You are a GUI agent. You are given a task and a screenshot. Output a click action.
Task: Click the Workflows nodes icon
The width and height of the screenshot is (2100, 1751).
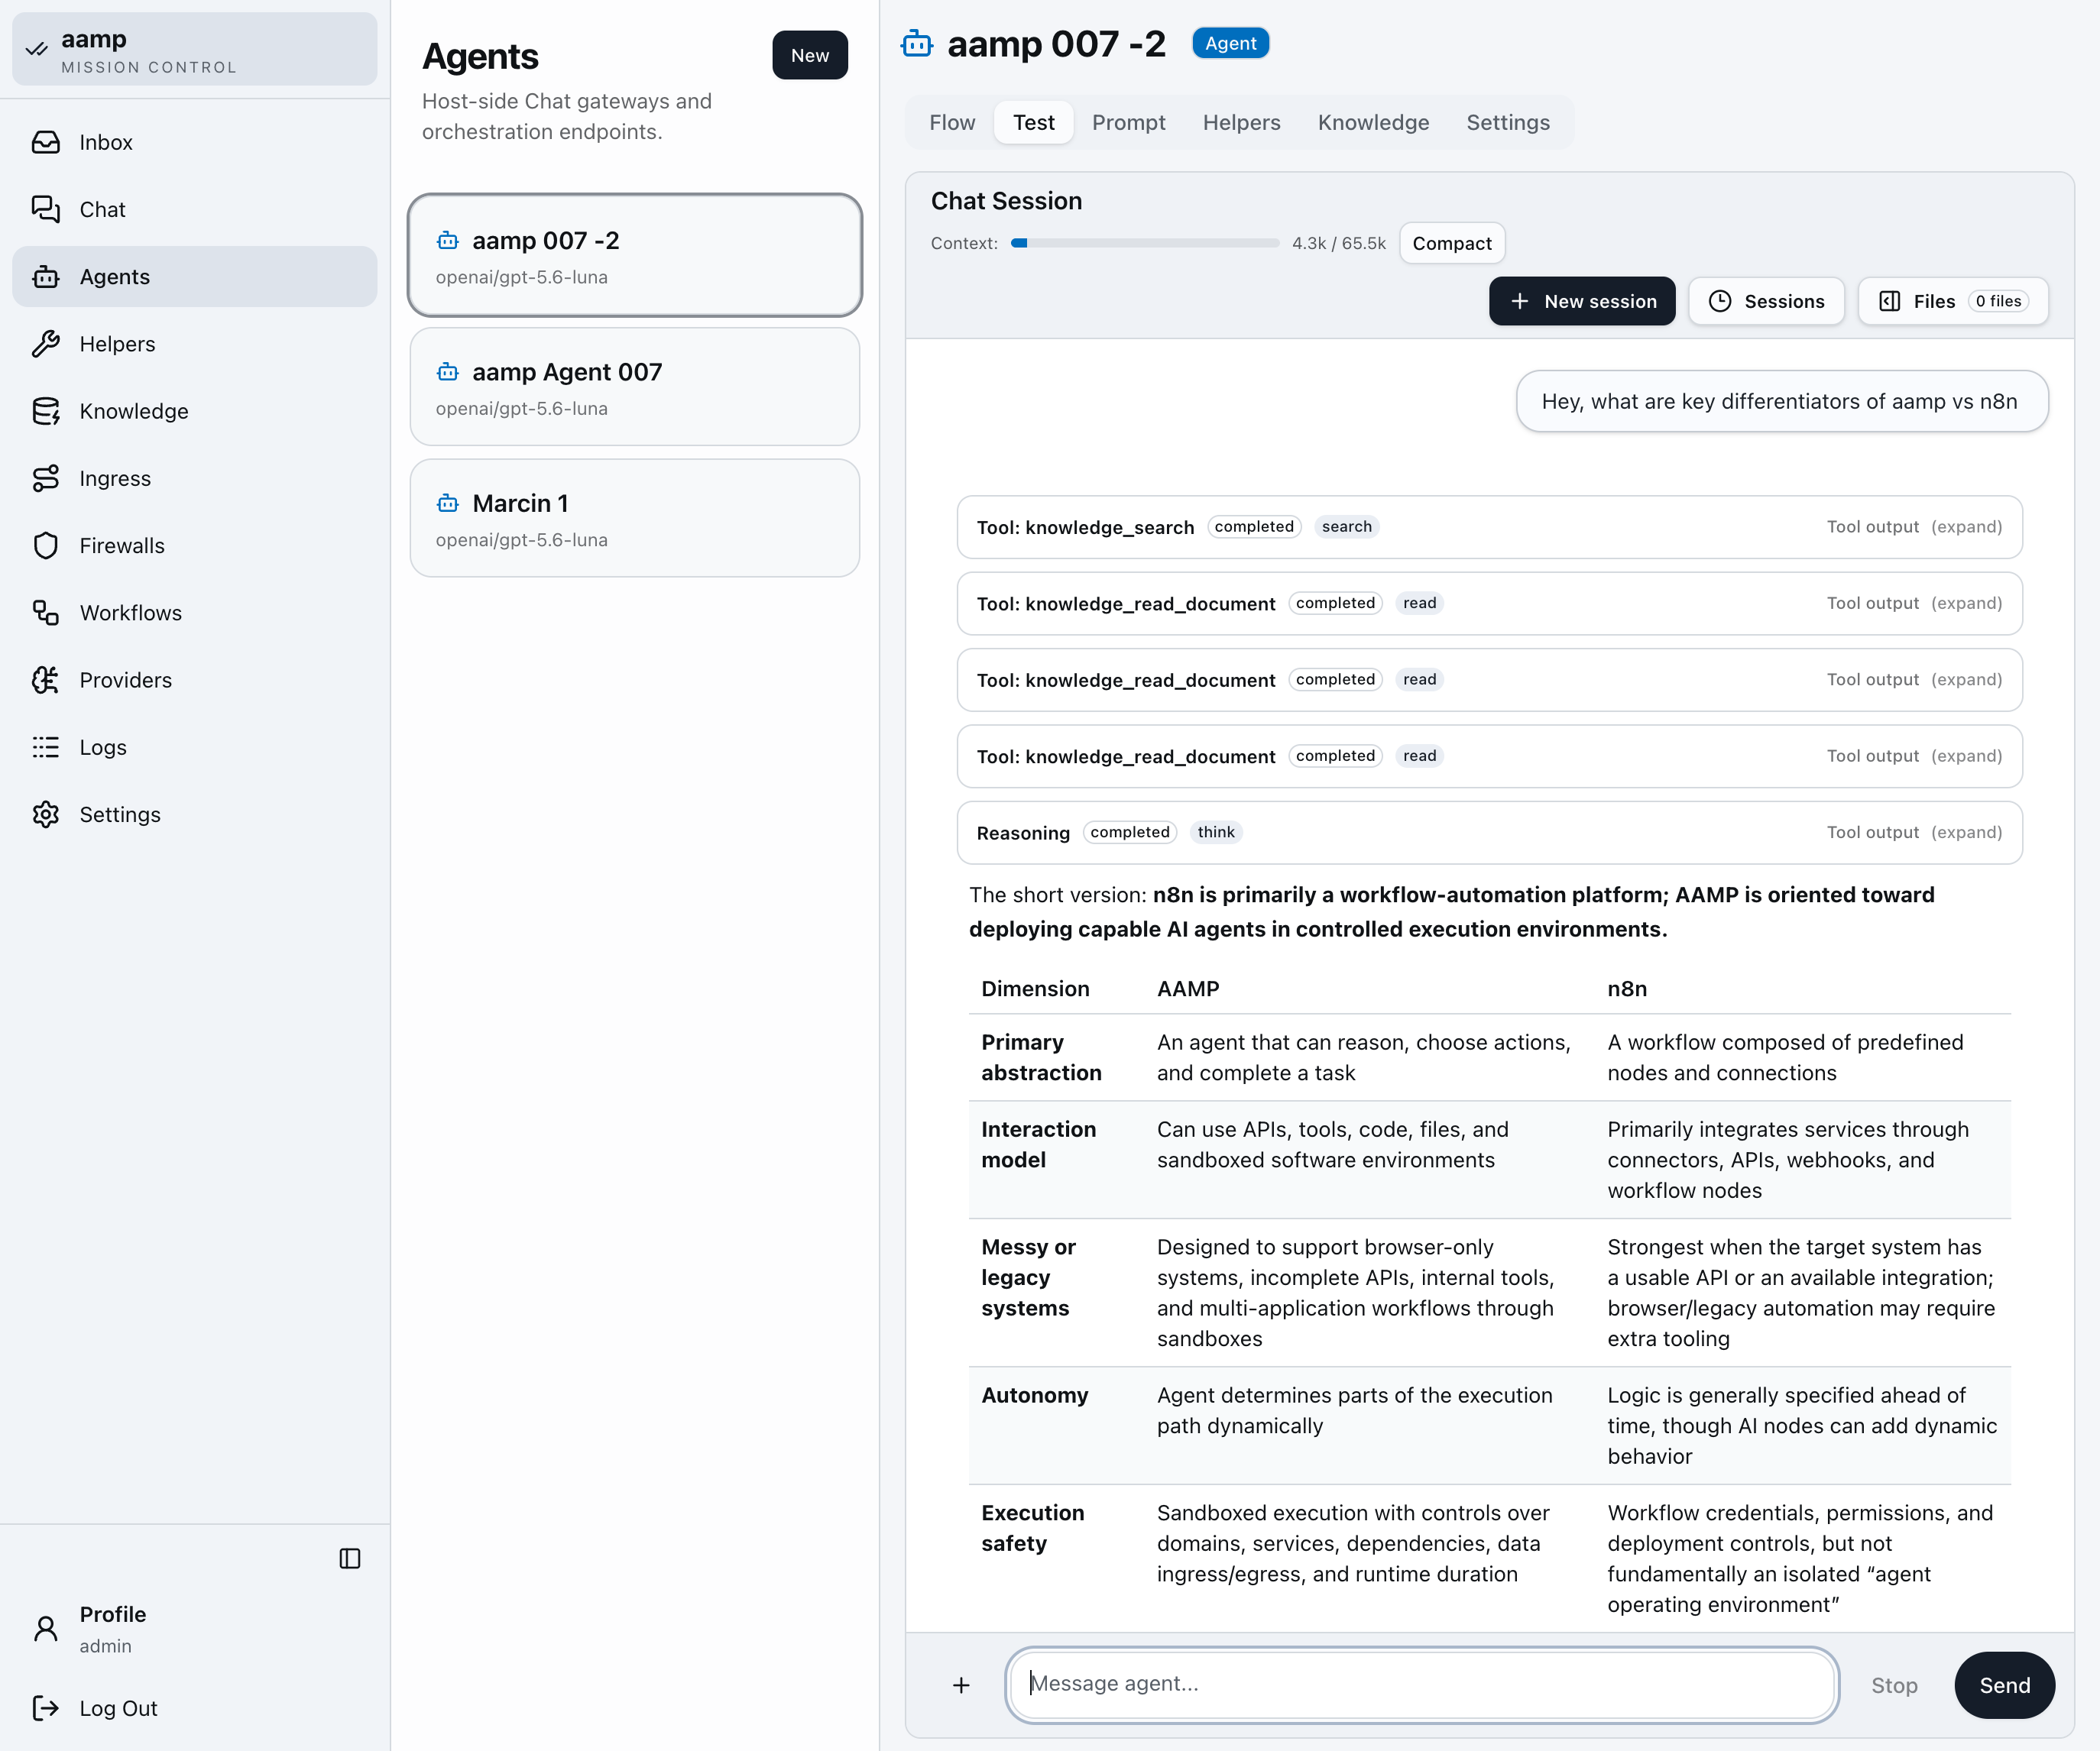click(x=45, y=613)
